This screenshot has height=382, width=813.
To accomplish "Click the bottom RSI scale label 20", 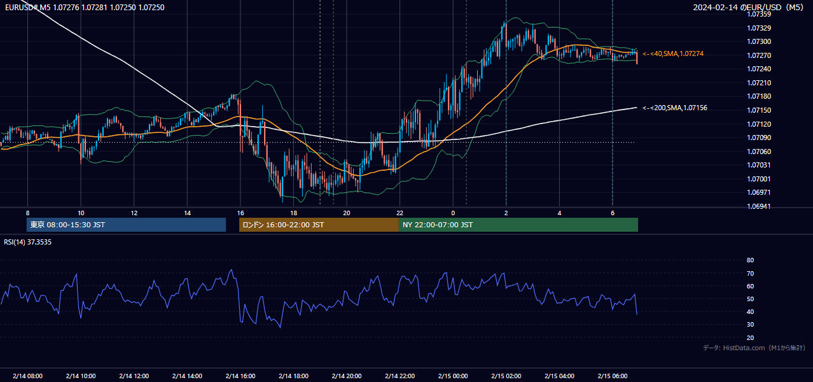I will tap(750, 337).
